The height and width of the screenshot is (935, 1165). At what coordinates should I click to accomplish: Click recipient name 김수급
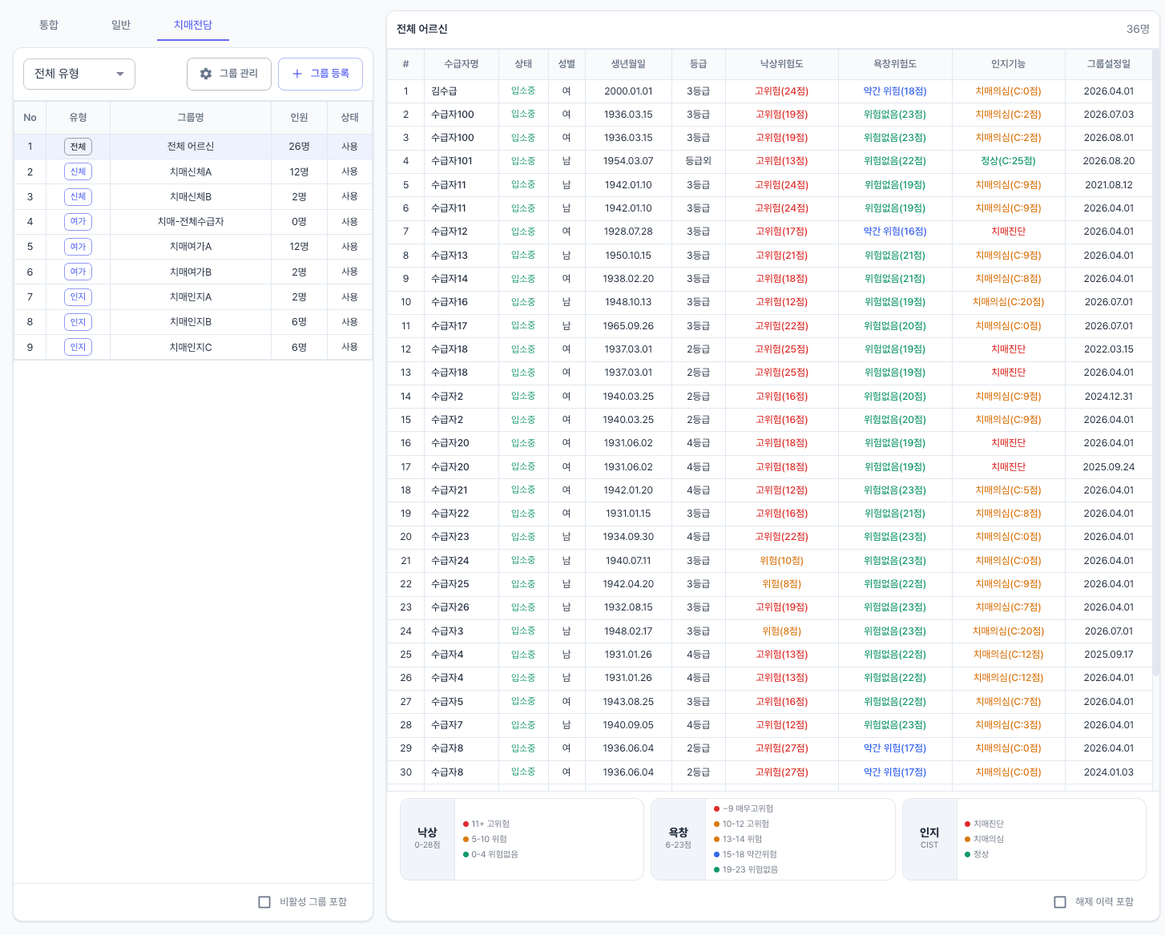(x=444, y=91)
